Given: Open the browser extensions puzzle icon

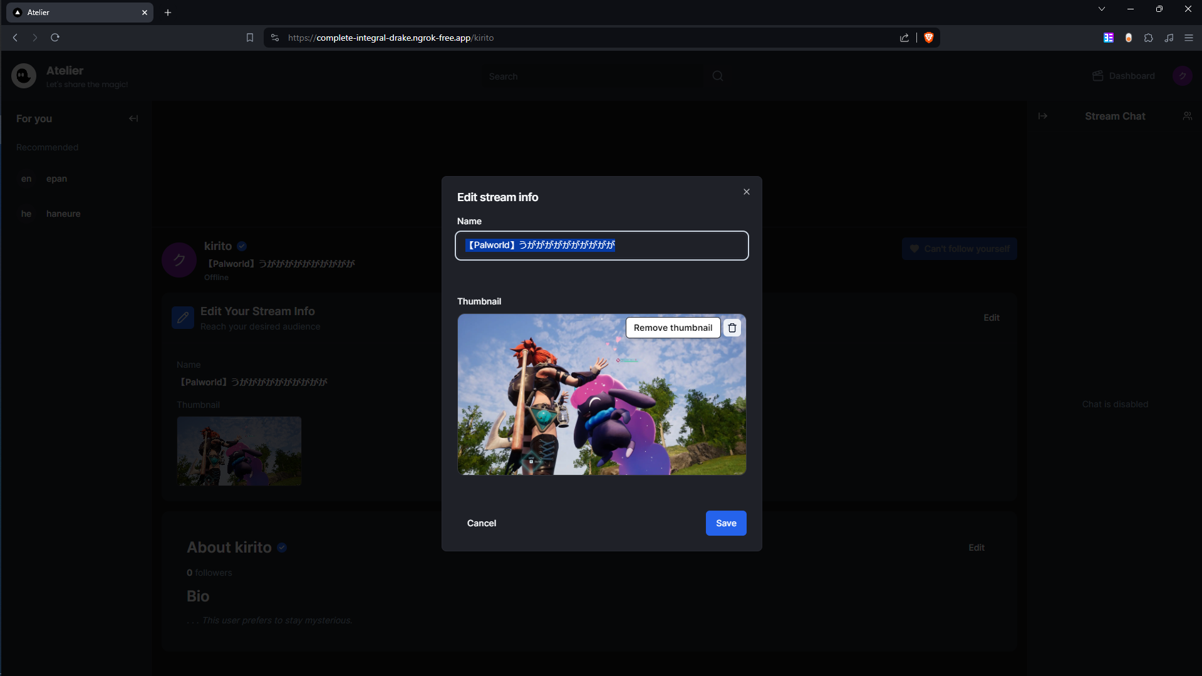Looking at the screenshot, I should (1149, 38).
